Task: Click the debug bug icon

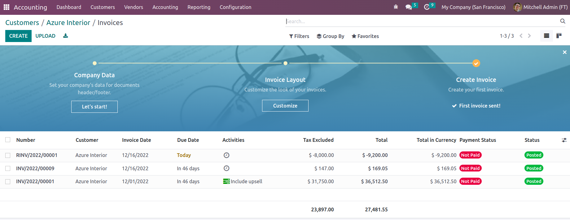Action: tap(396, 7)
